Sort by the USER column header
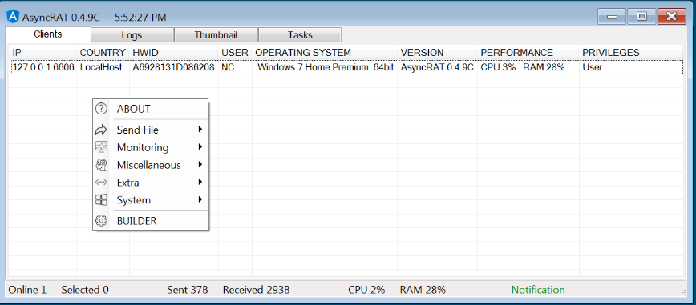696x305 pixels. 235,52
